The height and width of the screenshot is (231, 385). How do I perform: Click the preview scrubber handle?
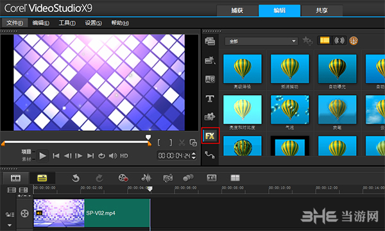(x=148, y=137)
